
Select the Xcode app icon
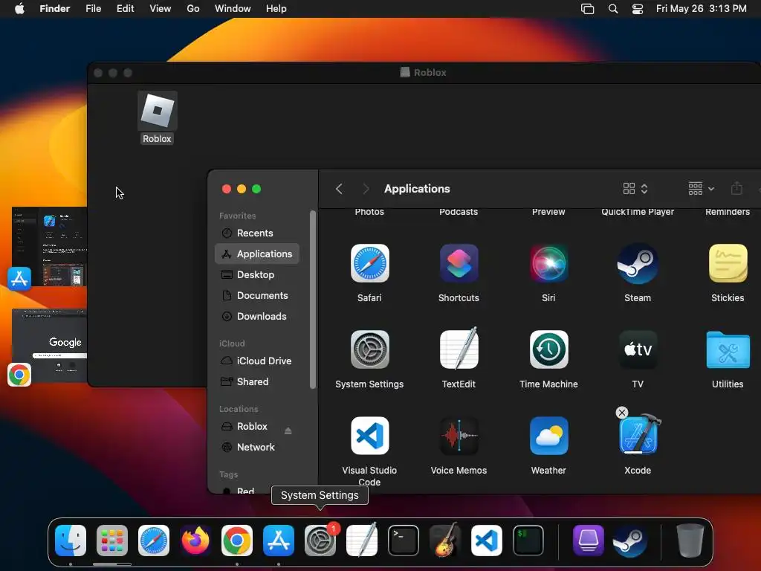[640, 434]
